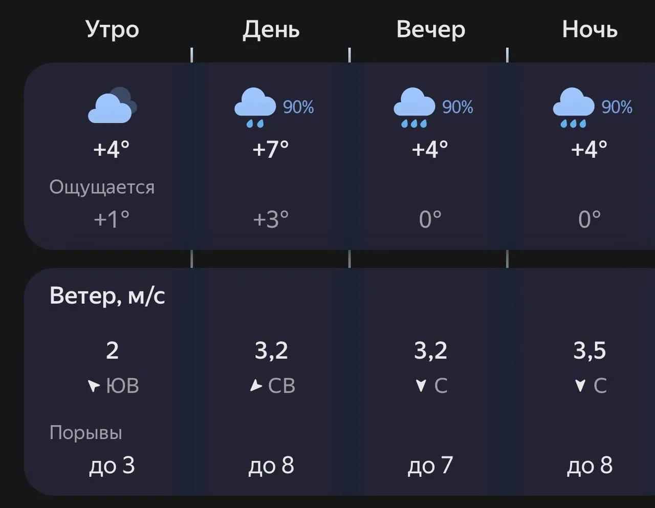The width and height of the screenshot is (655, 508).
Task: Click the night wind speed 3,5
Action: pyautogui.click(x=589, y=351)
